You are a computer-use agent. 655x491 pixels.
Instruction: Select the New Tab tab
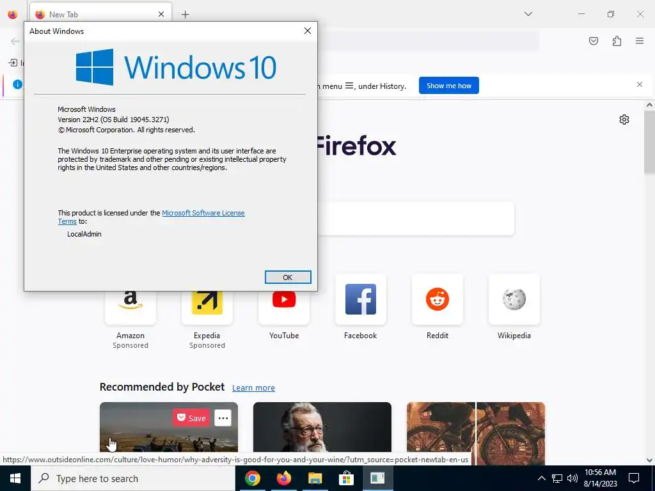pos(100,15)
